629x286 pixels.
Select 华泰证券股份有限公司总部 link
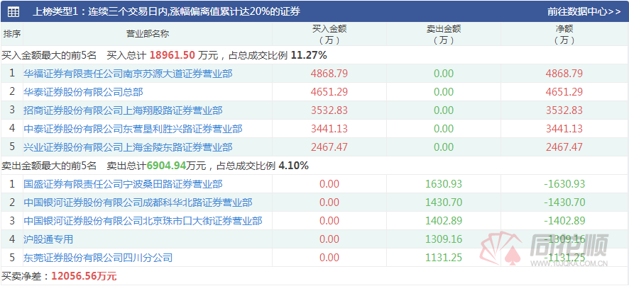tap(83, 91)
